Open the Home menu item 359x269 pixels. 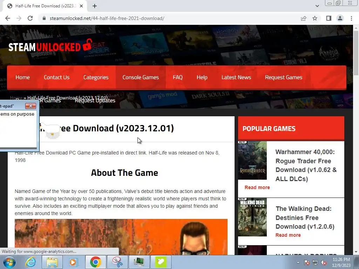(x=23, y=77)
